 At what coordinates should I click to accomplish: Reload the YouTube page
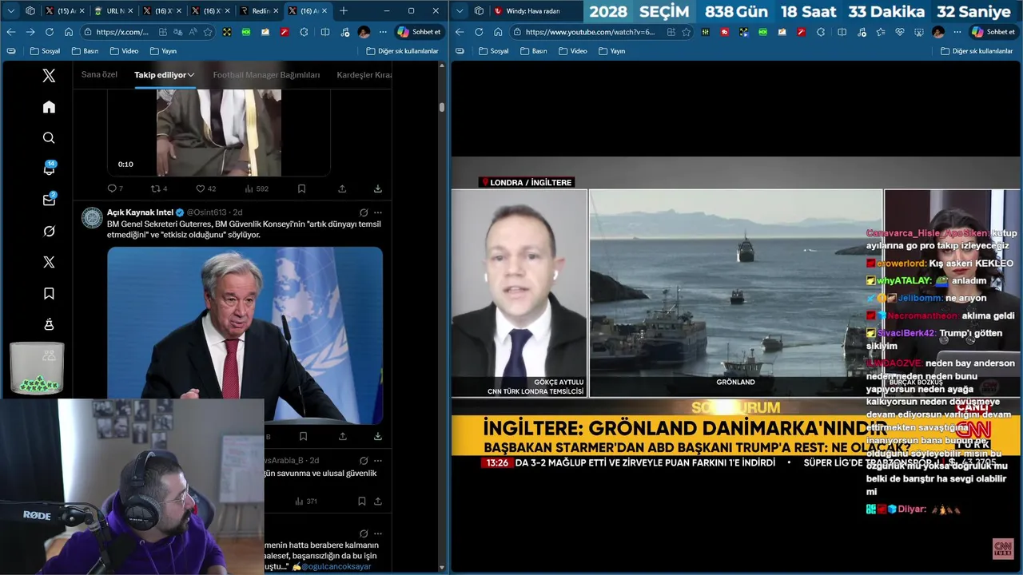(x=479, y=32)
